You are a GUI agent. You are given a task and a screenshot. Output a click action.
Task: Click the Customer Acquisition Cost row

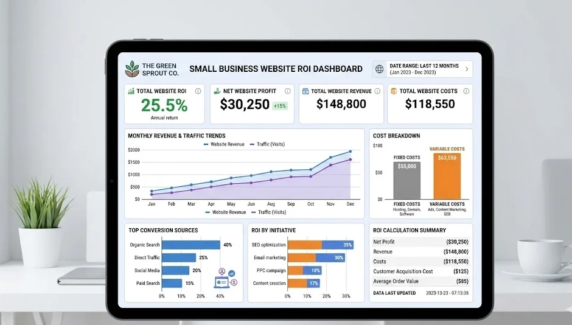click(x=420, y=271)
